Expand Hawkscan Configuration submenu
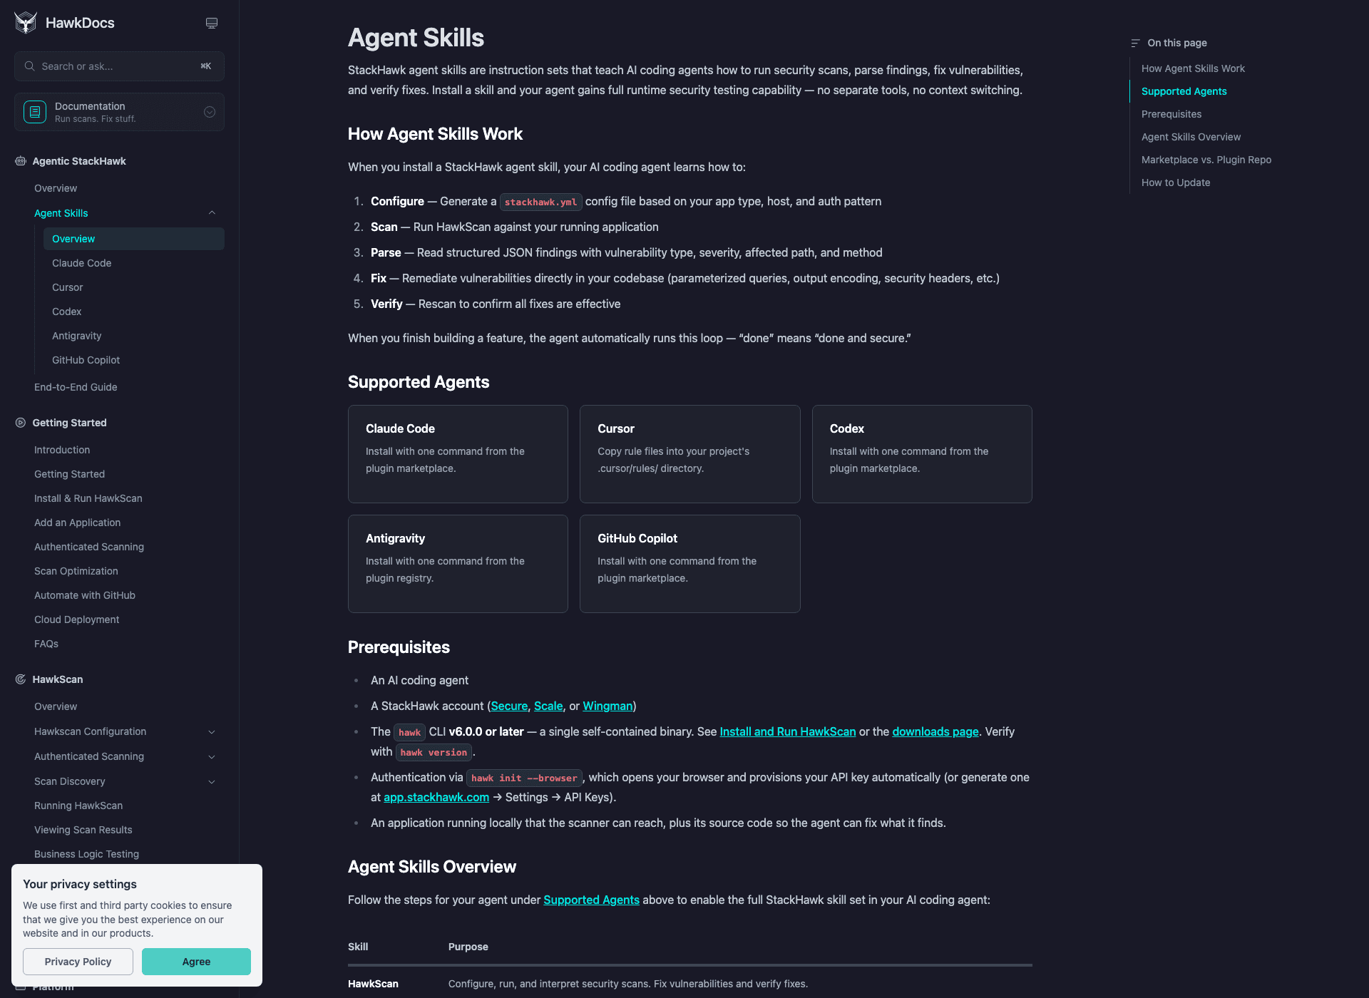This screenshot has height=998, width=1369. click(x=212, y=732)
